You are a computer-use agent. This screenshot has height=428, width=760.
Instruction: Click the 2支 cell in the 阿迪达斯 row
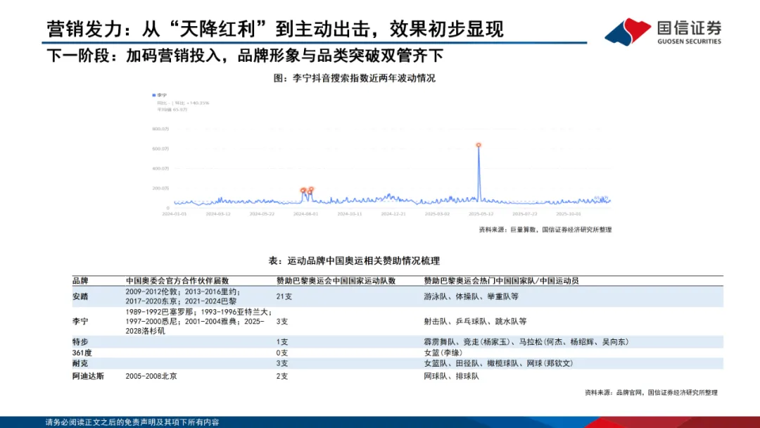pyautogui.click(x=282, y=376)
